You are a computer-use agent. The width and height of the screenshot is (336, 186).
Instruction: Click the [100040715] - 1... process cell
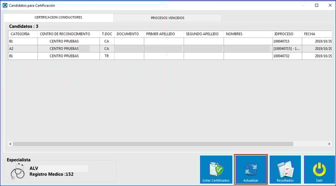(287, 48)
